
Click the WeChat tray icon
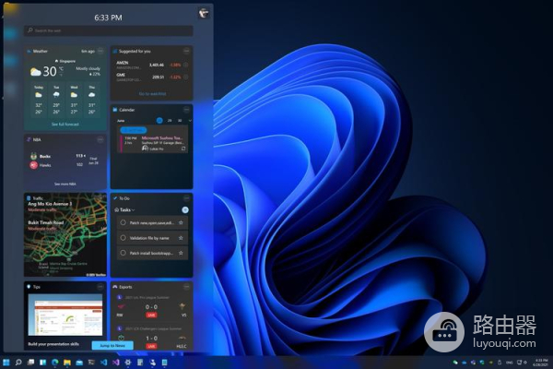[x=455, y=363]
